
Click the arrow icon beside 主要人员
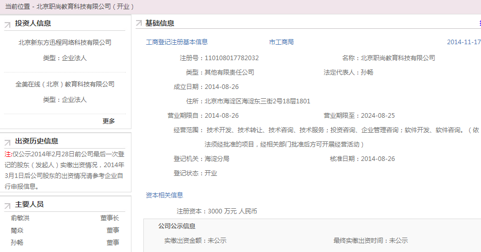[x=8, y=205]
